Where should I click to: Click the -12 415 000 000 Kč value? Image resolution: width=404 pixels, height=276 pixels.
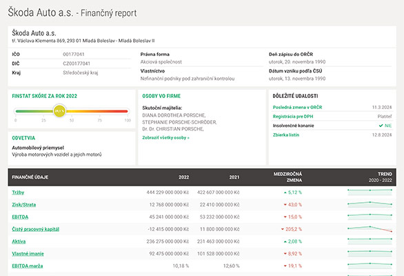click(x=168, y=229)
